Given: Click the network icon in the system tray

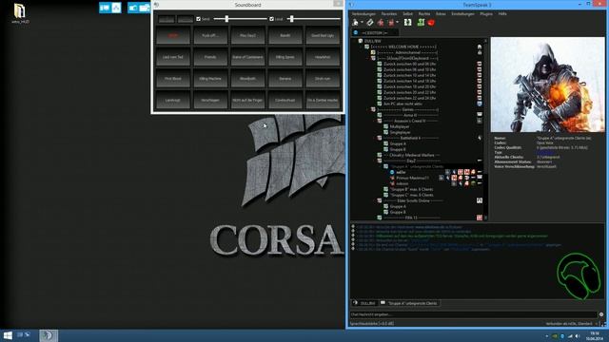Looking at the screenshot, I should point(570,335).
